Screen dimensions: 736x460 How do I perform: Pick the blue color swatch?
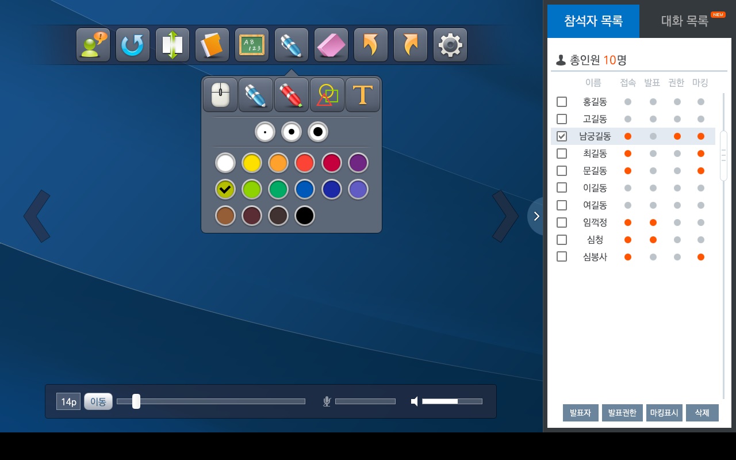click(x=305, y=189)
